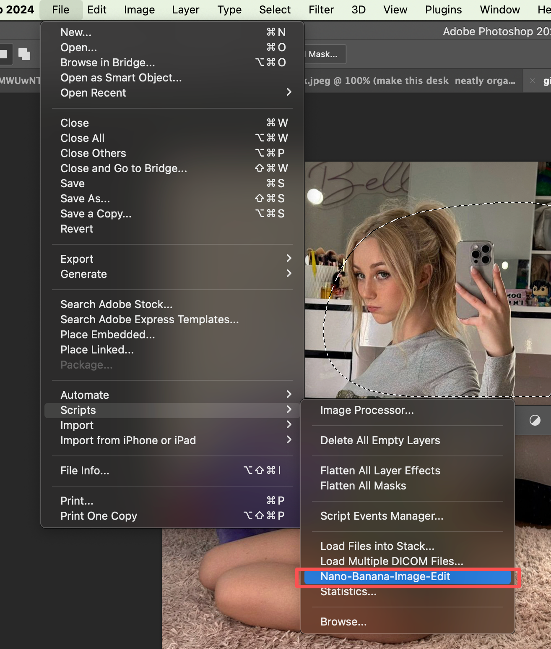Choose Close All

pos(172,138)
